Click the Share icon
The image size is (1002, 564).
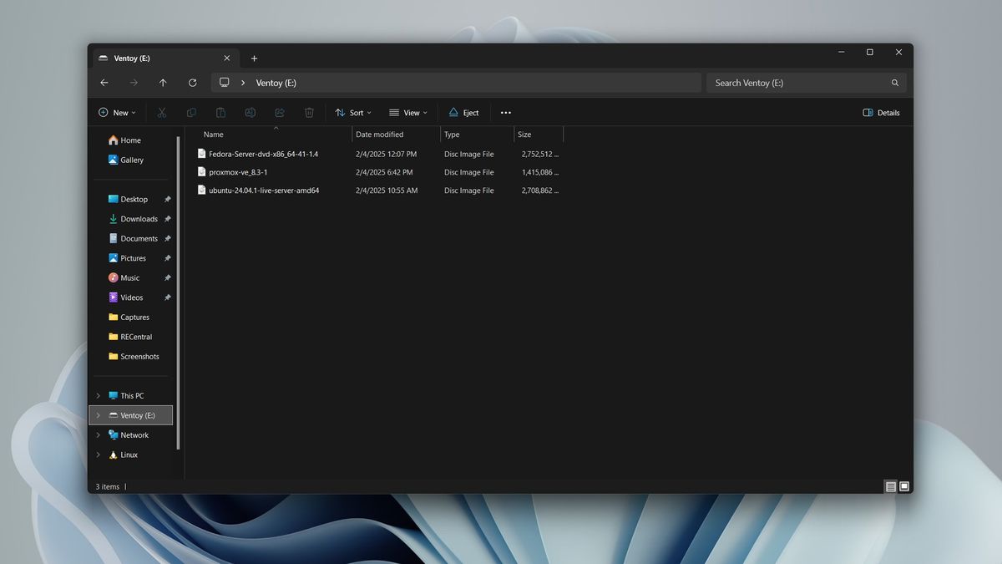pos(279,112)
